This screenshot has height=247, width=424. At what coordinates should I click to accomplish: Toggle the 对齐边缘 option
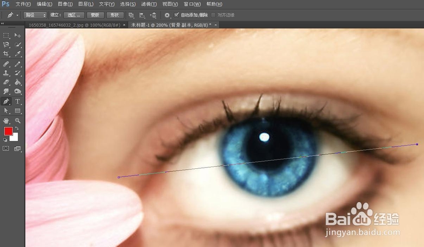[213, 15]
